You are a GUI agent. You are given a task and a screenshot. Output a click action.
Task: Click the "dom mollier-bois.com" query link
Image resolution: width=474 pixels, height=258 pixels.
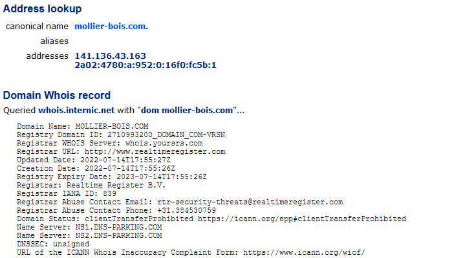[x=187, y=111]
